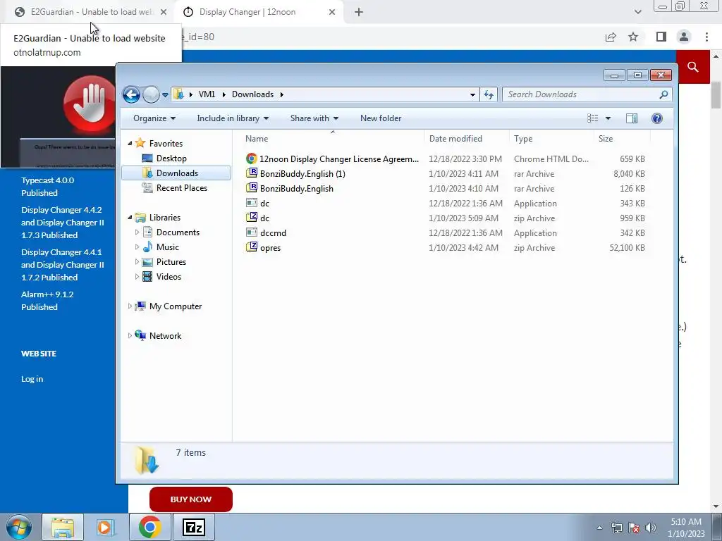Open the Include in library menu
The height and width of the screenshot is (541, 722).
tap(233, 118)
